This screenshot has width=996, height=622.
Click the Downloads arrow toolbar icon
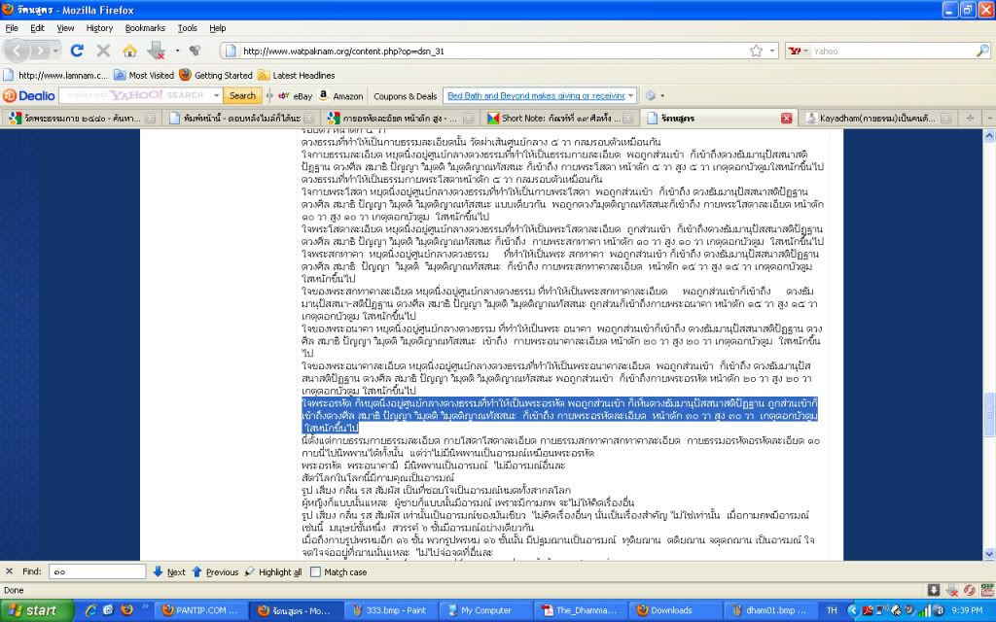(157, 51)
